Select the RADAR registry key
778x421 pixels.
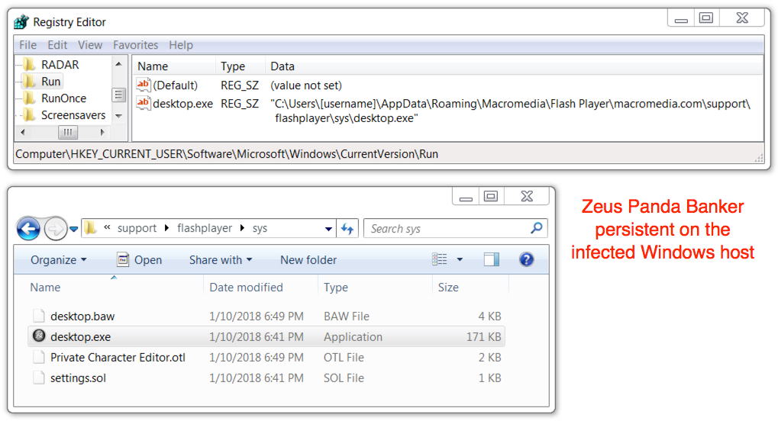click(x=60, y=65)
